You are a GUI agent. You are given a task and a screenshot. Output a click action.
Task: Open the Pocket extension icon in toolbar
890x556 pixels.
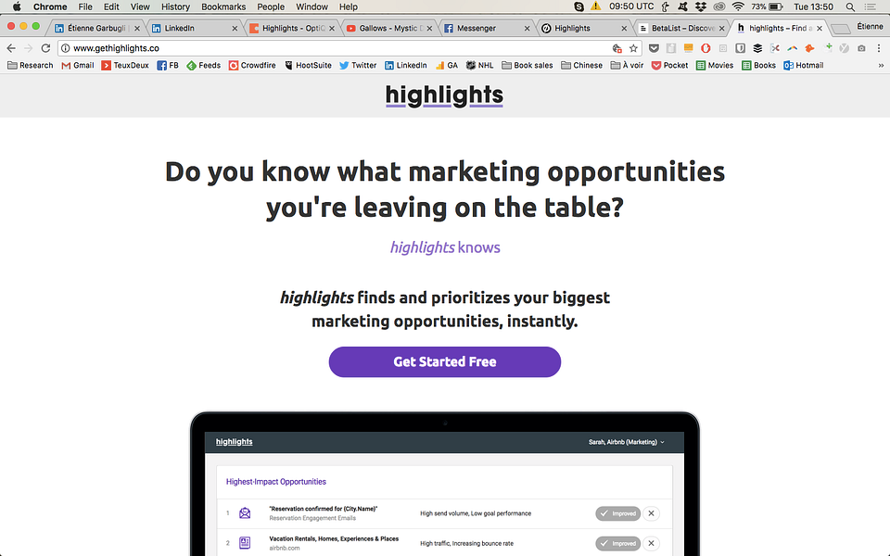pos(654,48)
